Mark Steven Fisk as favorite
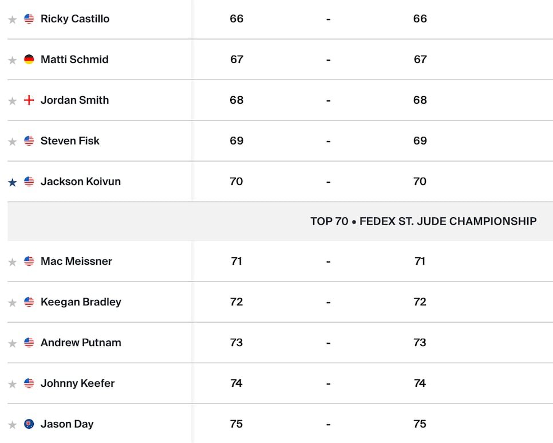 pyautogui.click(x=13, y=142)
